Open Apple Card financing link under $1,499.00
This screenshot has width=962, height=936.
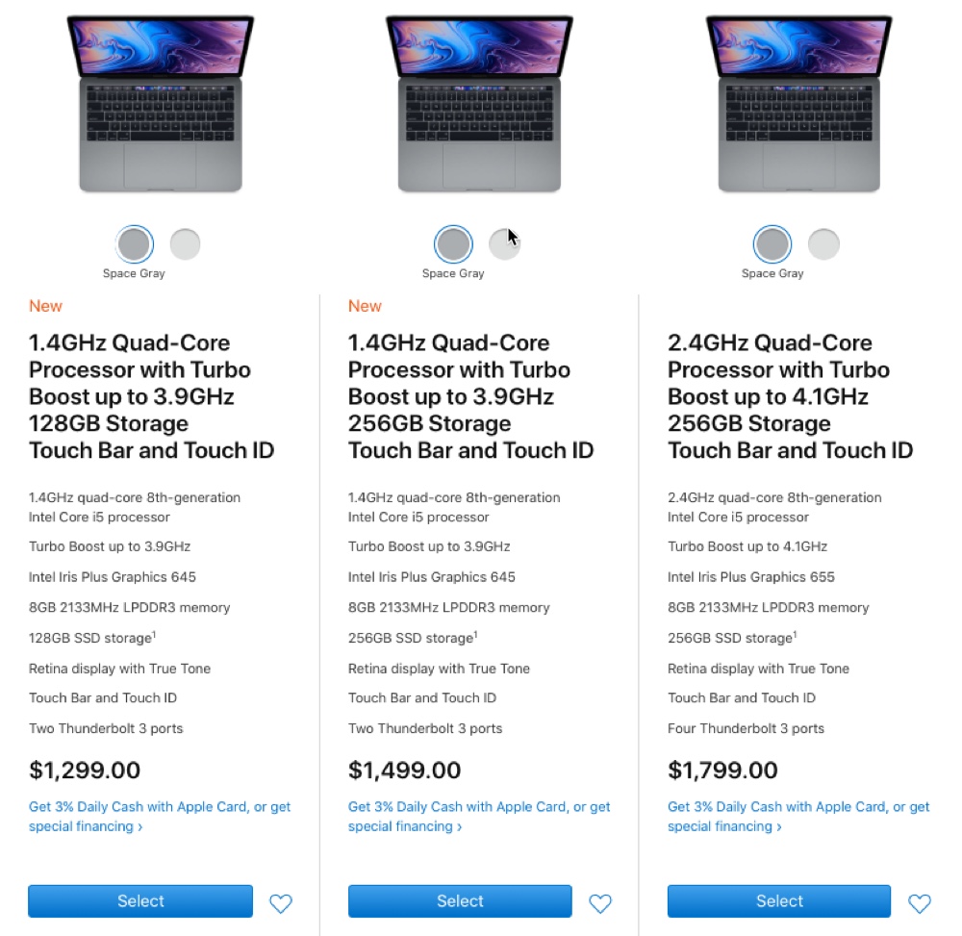click(479, 817)
